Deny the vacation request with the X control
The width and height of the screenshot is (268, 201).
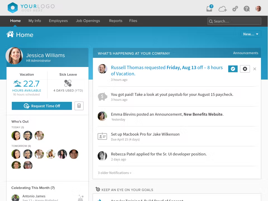pyautogui.click(x=245, y=69)
